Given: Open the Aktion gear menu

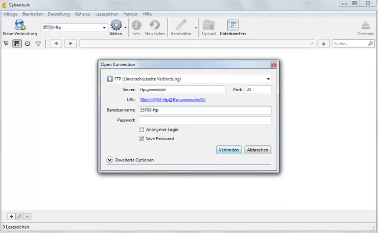Looking at the screenshot, I should 116,25.
